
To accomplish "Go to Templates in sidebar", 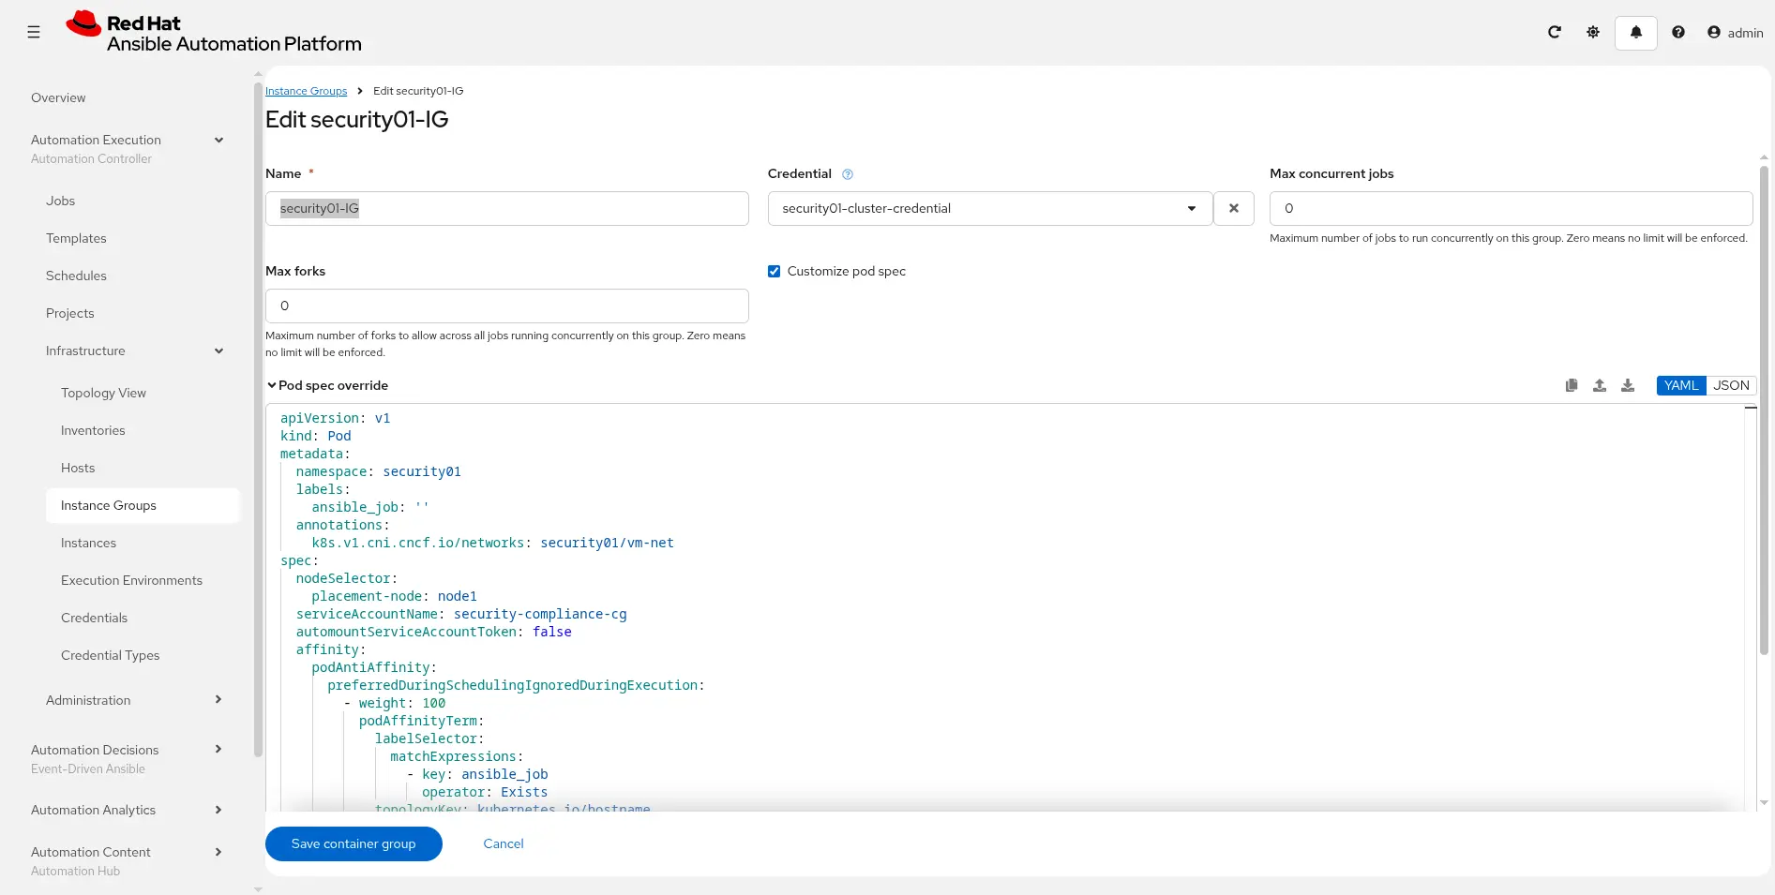I will coord(76,239).
